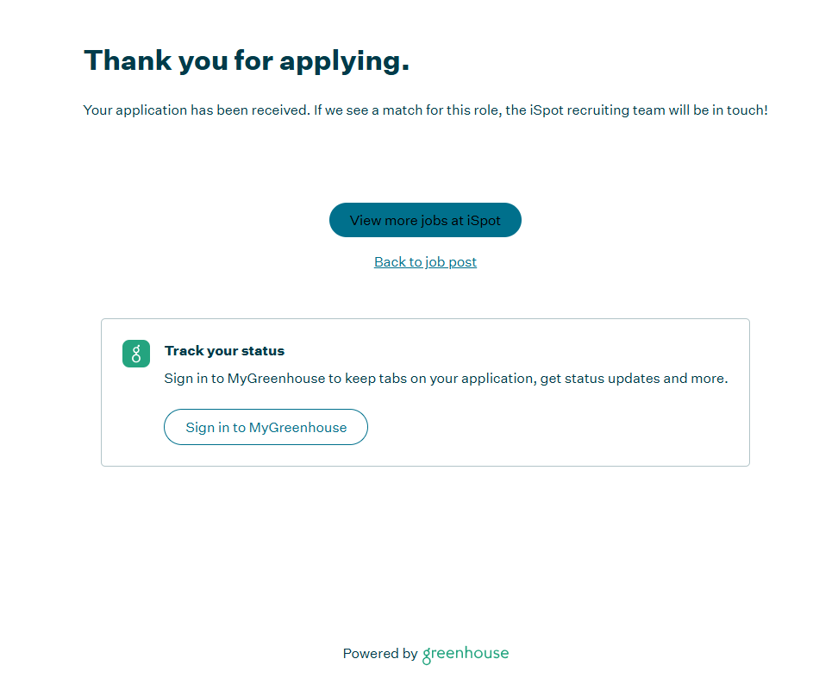Click "If we see a match" text
Image resolution: width=838 pixels, height=684 pixels.
point(369,110)
